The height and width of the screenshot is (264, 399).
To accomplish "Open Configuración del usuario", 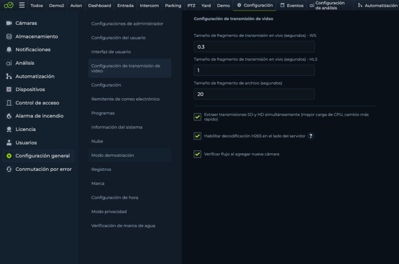I will pos(130,37).
